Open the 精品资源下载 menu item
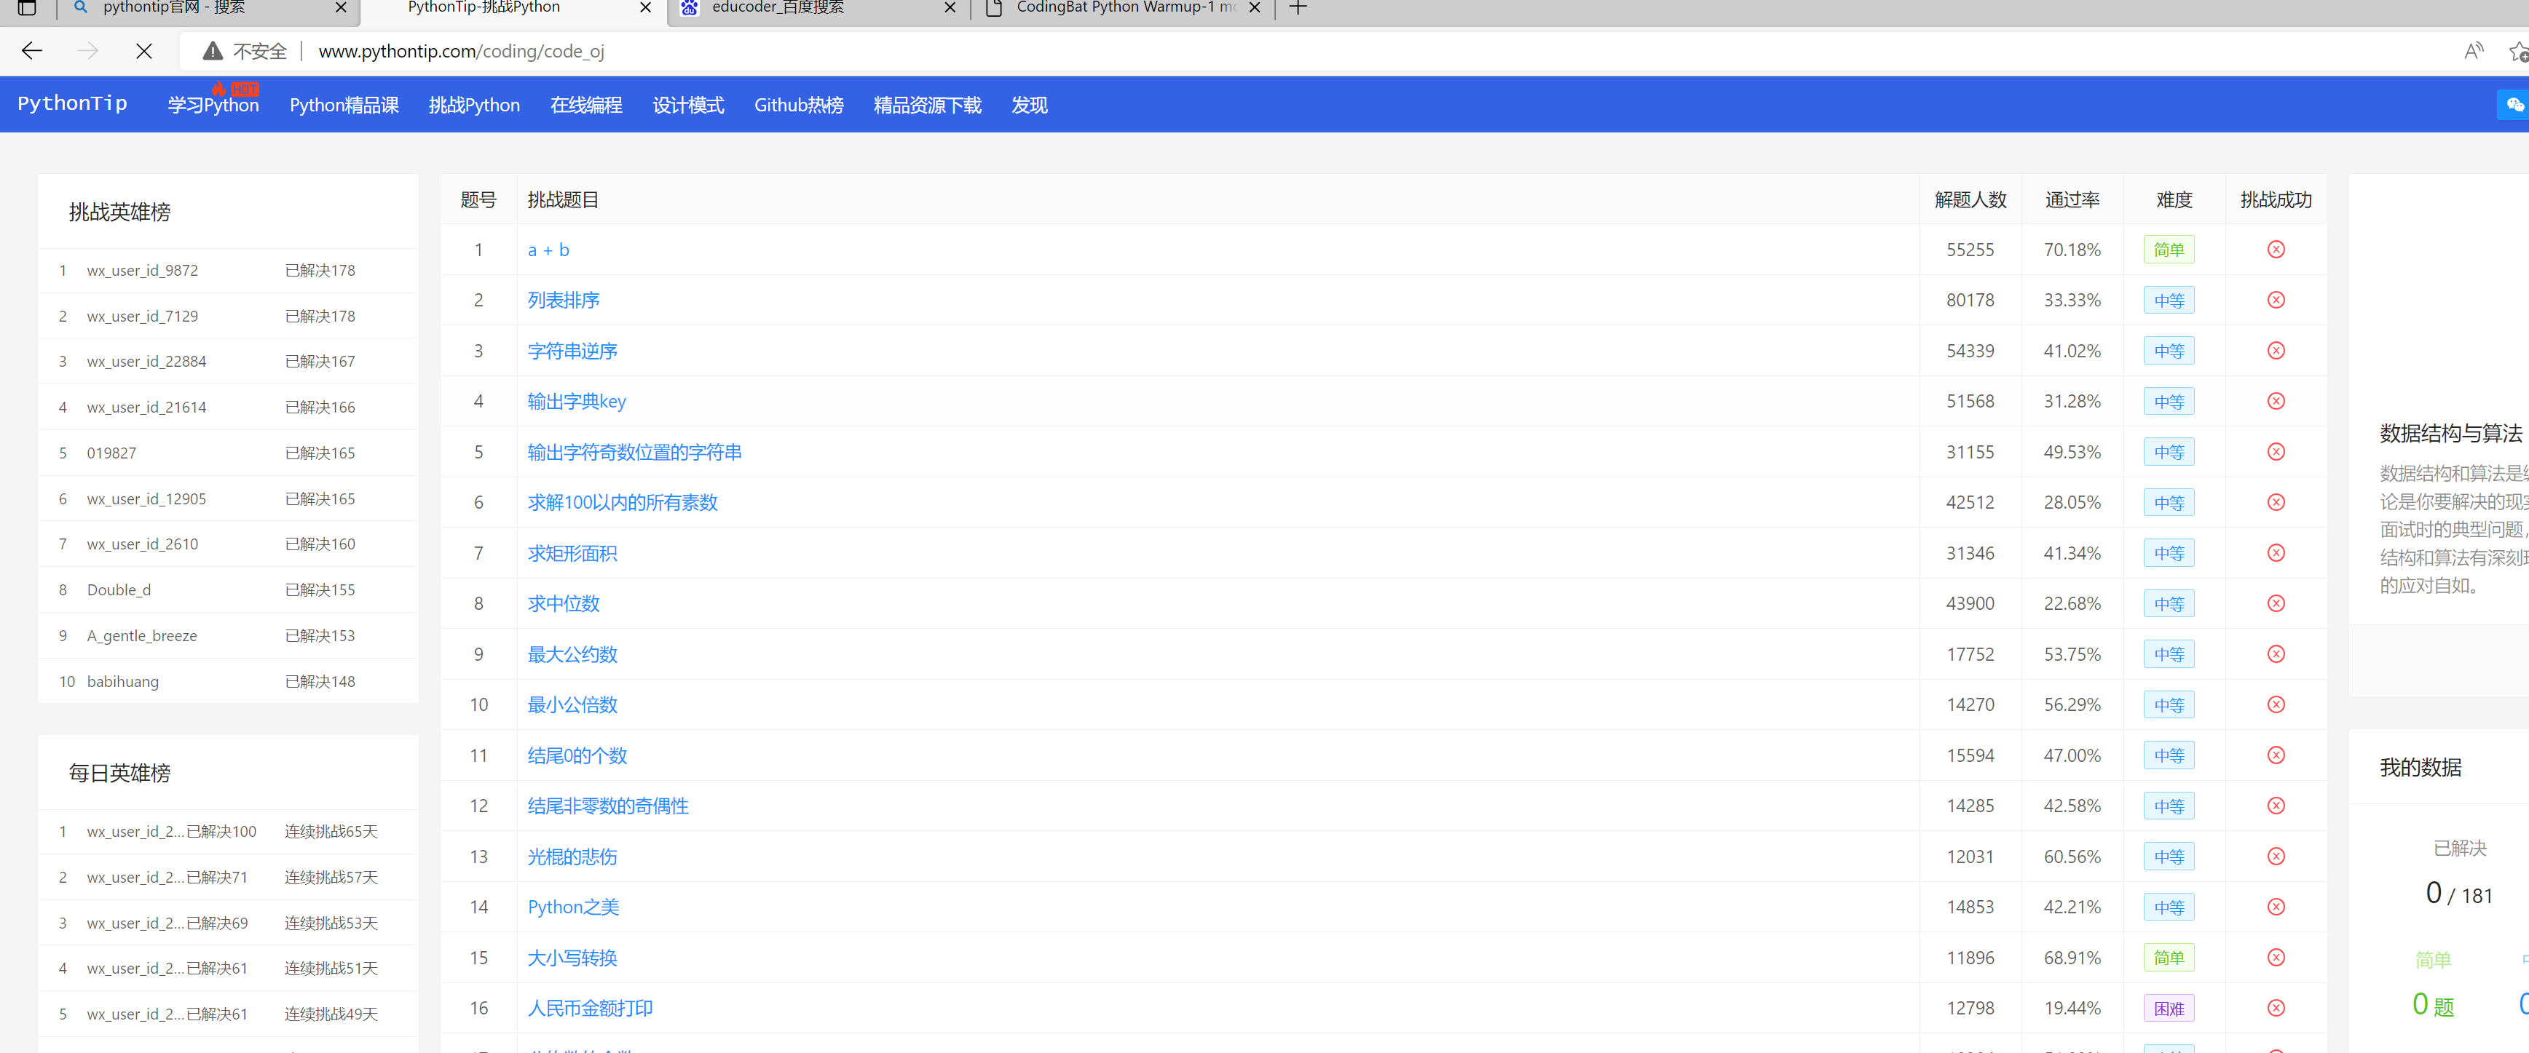Screen dimensions: 2529x1053 coord(927,105)
